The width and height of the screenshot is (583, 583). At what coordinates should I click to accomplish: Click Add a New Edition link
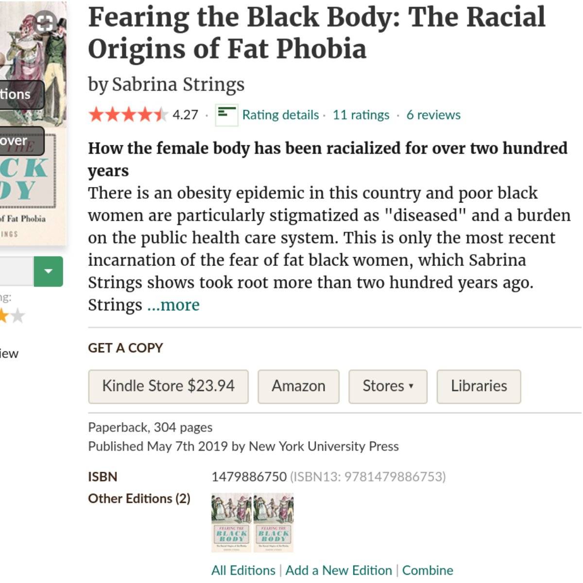339,570
